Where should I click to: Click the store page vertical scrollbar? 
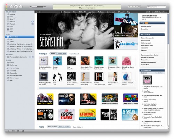pos(168,29)
